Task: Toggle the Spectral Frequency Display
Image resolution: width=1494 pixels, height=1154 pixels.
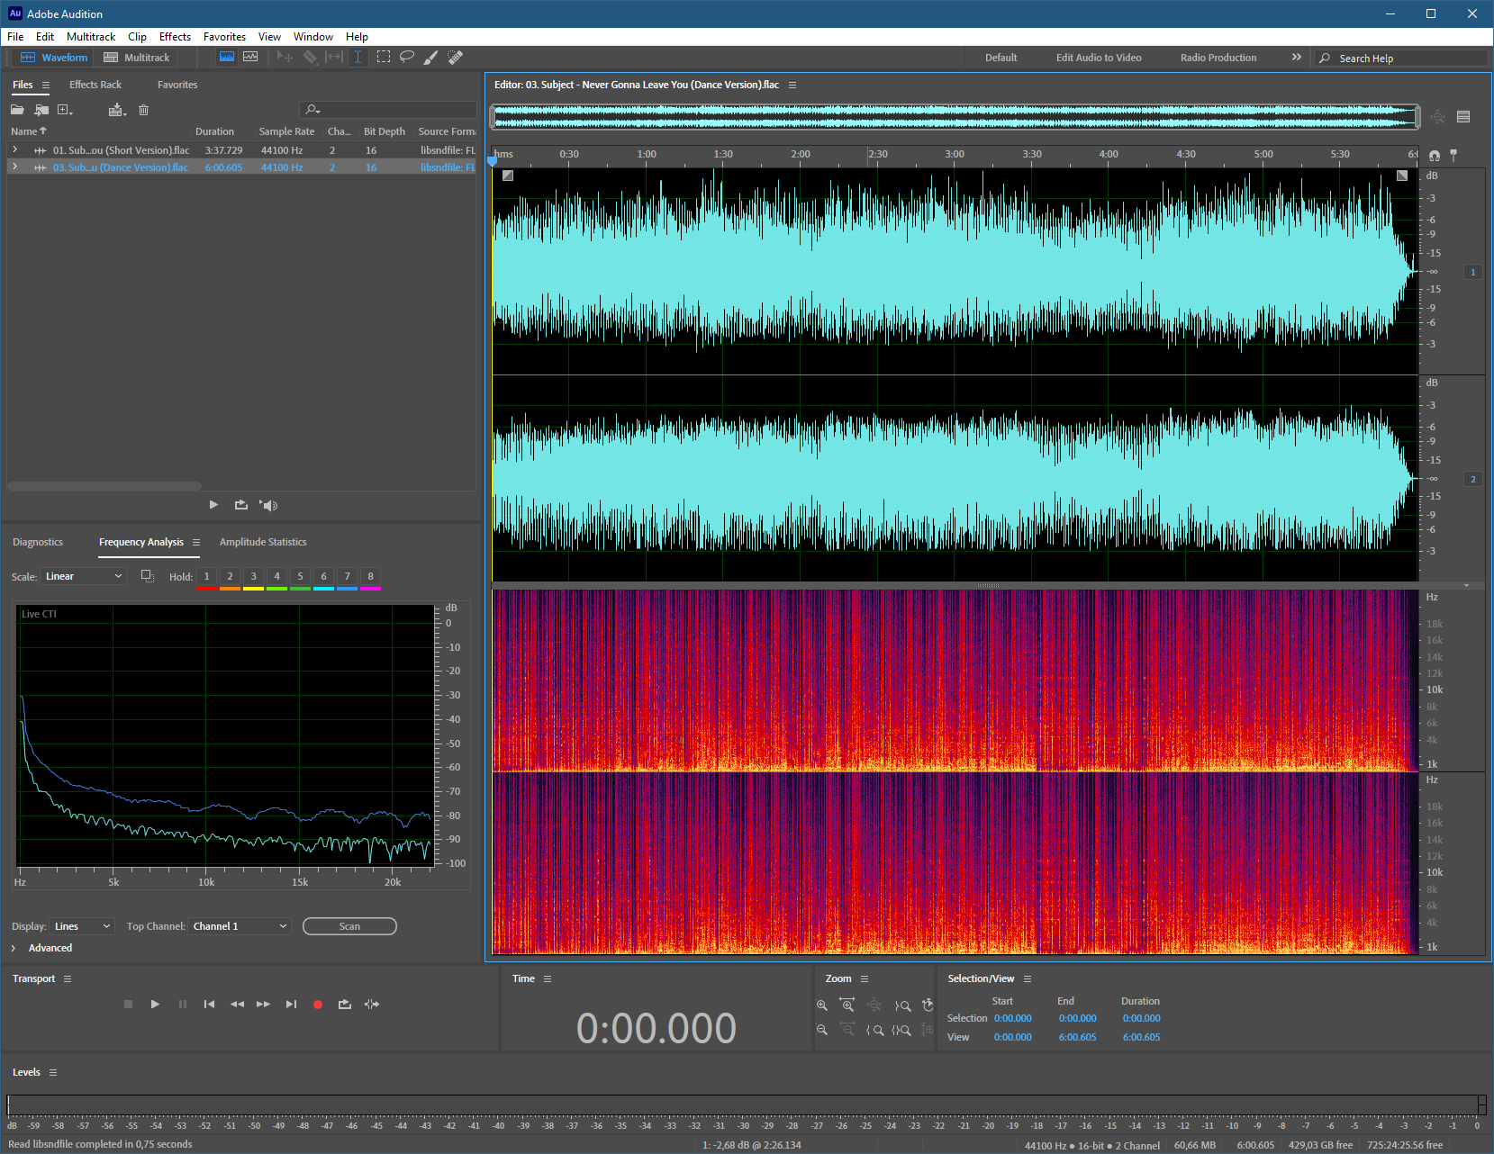Action: click(x=227, y=57)
